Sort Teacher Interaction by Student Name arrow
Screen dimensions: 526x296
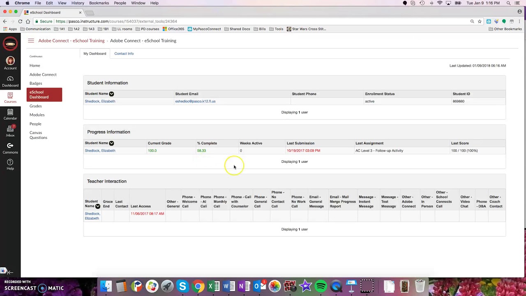click(x=98, y=206)
